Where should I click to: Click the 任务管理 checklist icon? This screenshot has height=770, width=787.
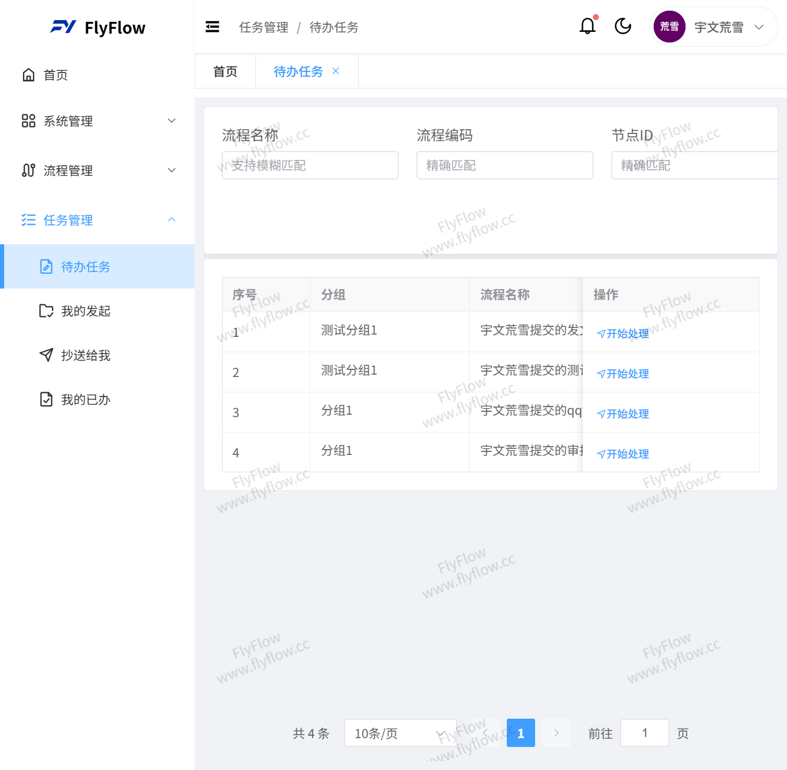click(28, 220)
